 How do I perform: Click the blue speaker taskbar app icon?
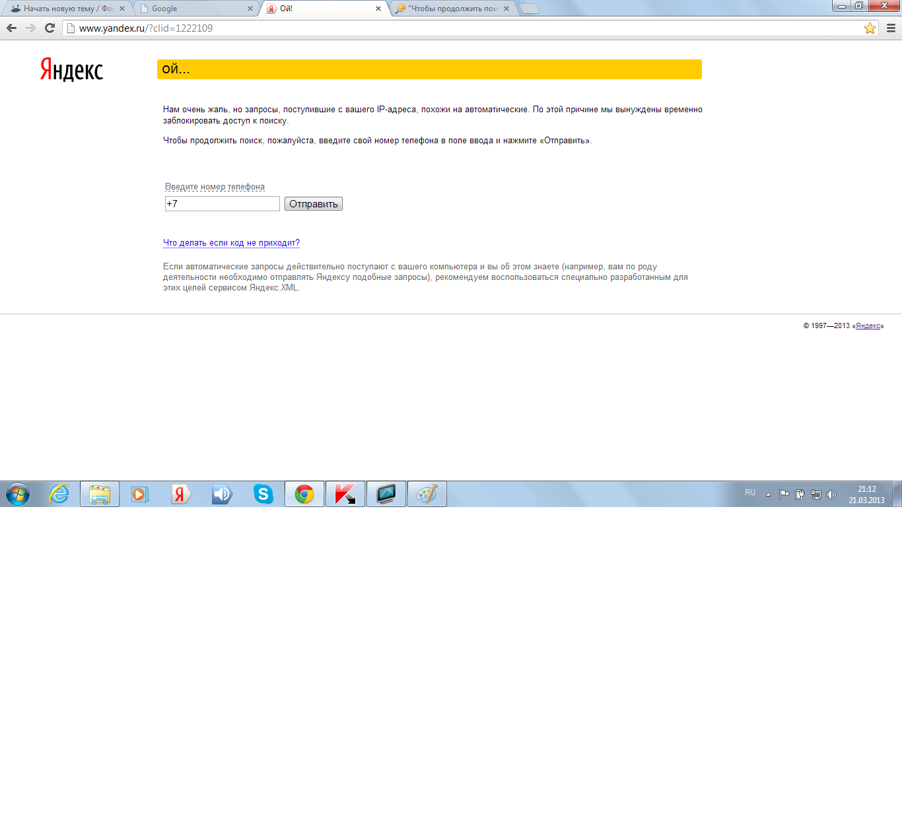(x=222, y=494)
